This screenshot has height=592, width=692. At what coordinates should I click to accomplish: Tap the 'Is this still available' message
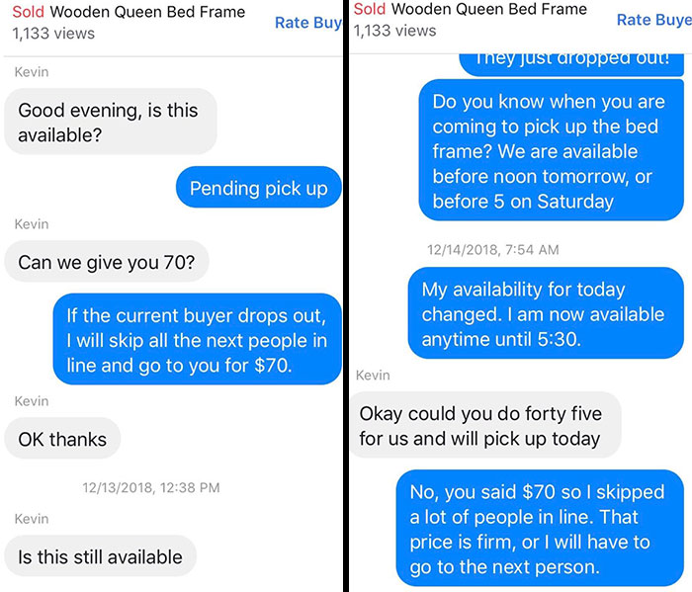point(100,556)
